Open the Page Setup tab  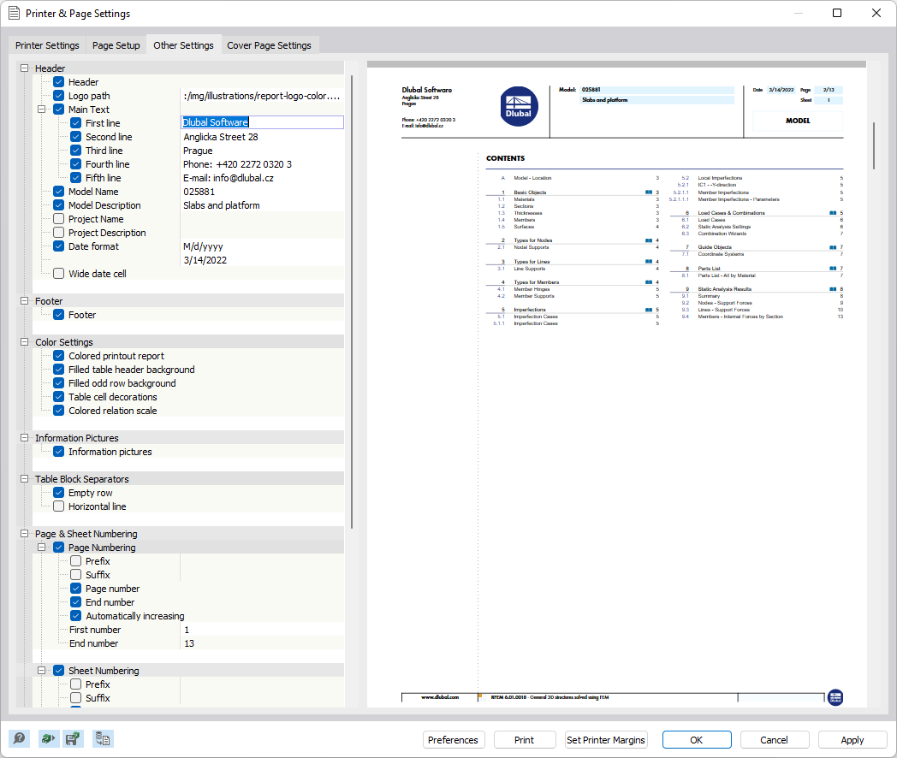point(116,45)
